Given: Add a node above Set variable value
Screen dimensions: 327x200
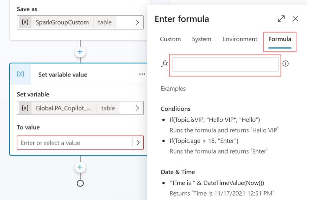Looking at the screenshot, I should pos(80,52).
